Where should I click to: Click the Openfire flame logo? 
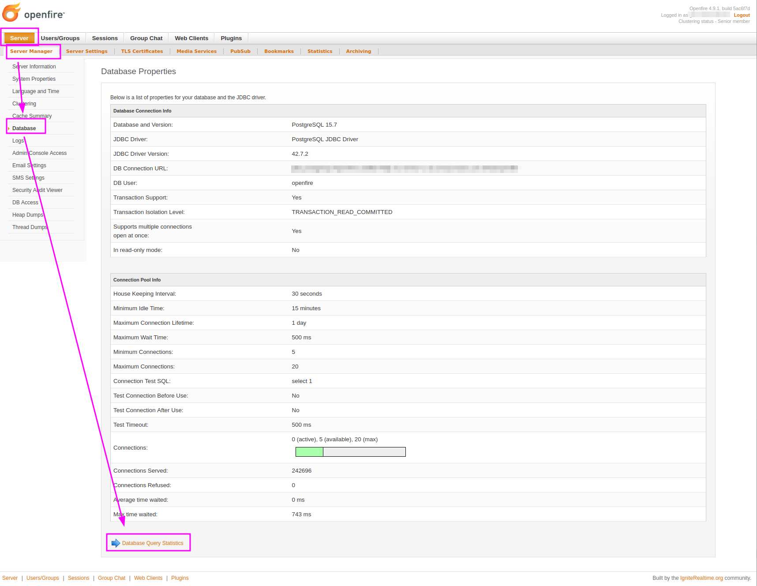click(12, 13)
